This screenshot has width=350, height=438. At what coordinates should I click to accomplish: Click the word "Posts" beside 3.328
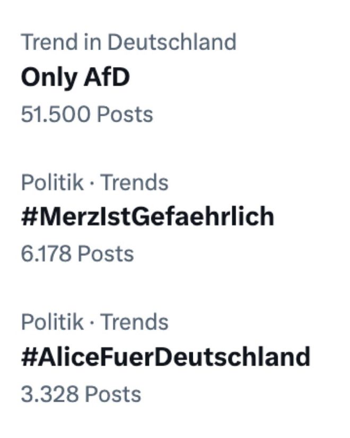point(113,394)
